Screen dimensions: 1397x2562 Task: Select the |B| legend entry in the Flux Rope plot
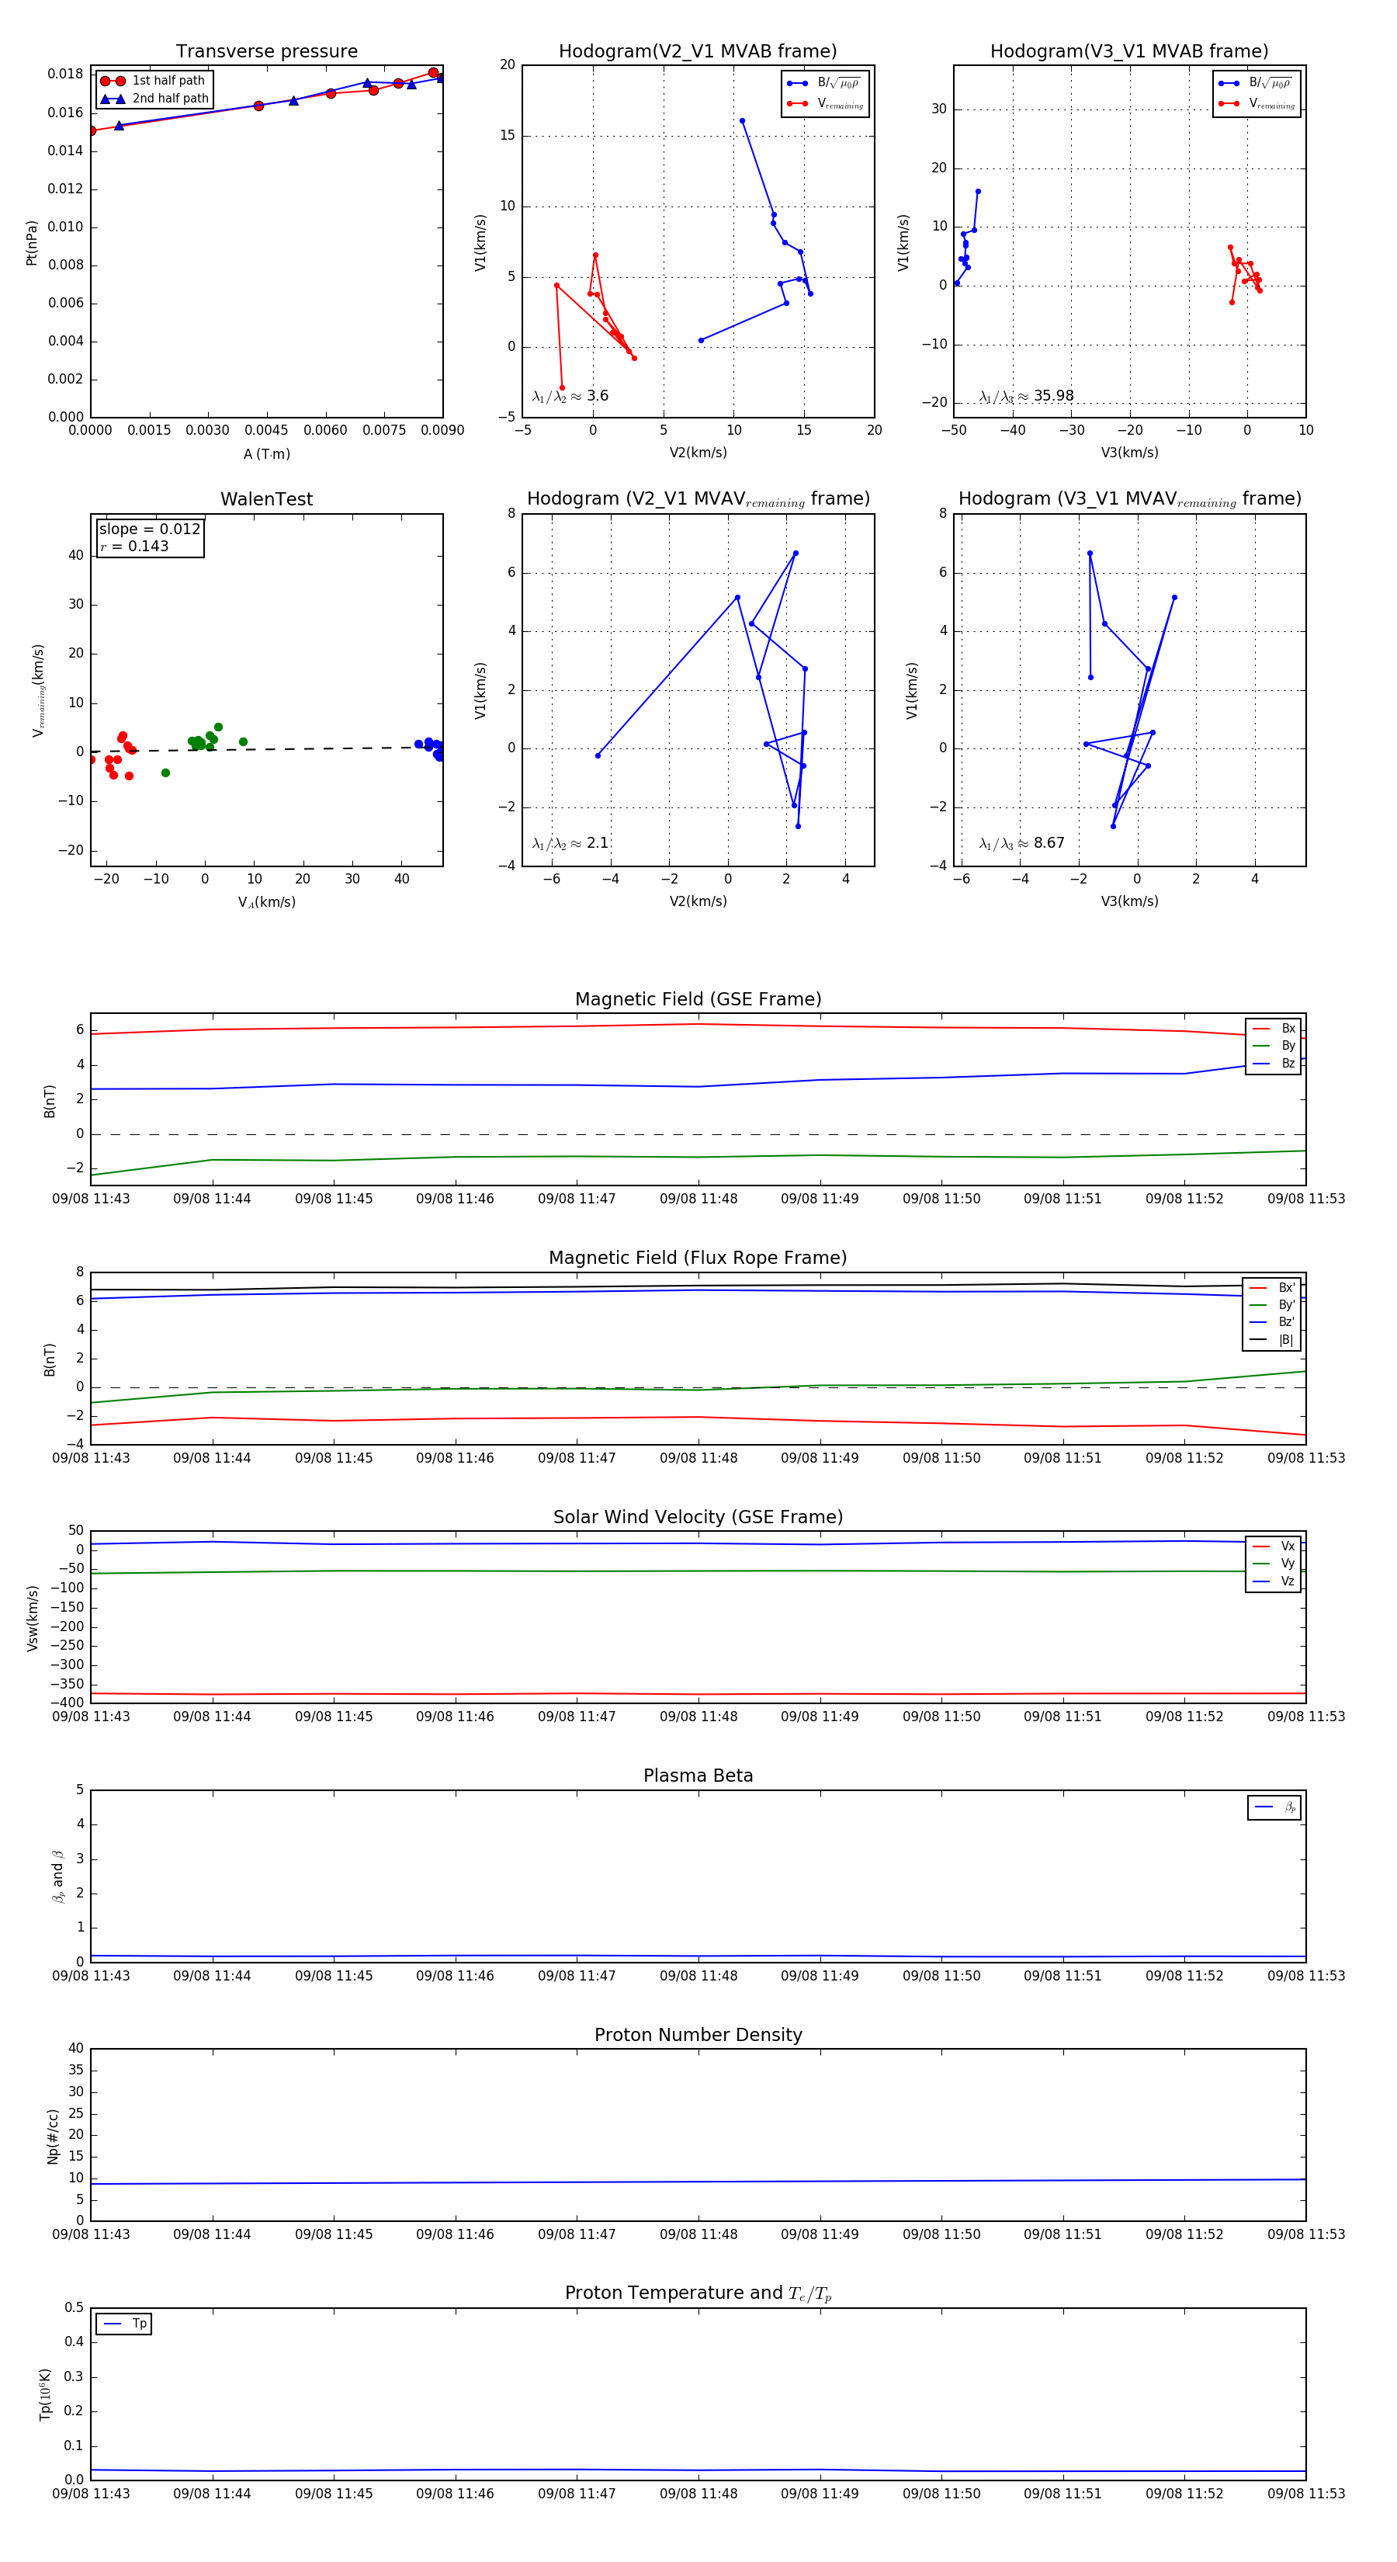[x=1273, y=1340]
